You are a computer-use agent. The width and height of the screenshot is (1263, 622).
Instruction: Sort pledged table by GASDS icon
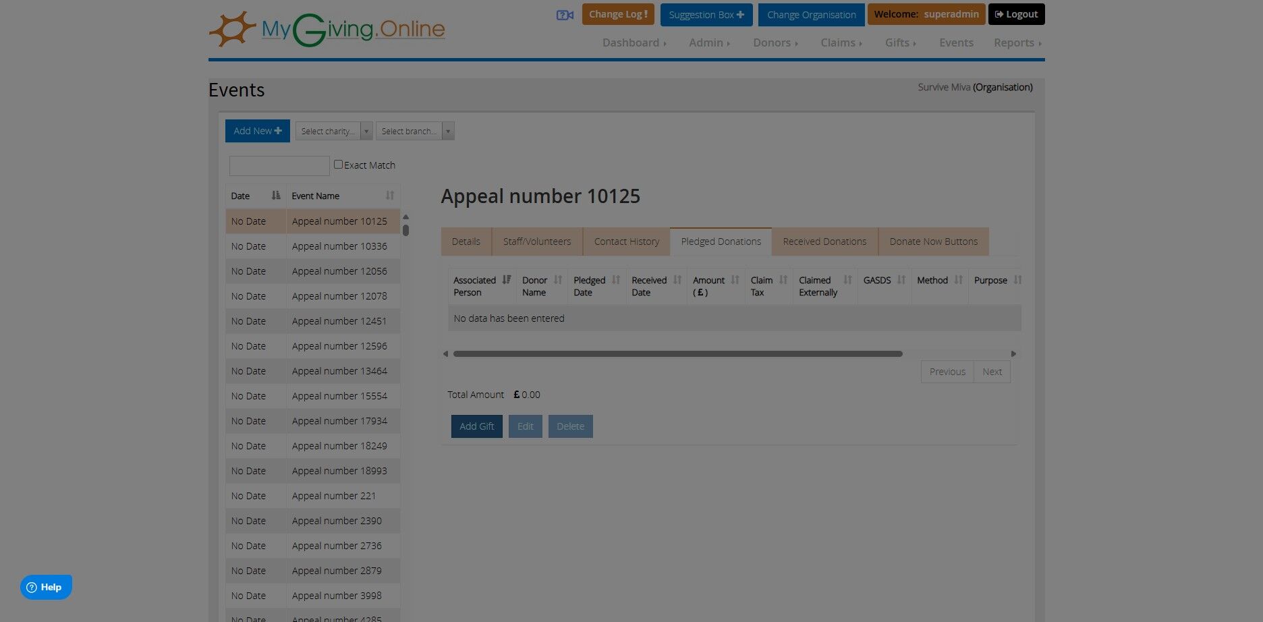[901, 280]
